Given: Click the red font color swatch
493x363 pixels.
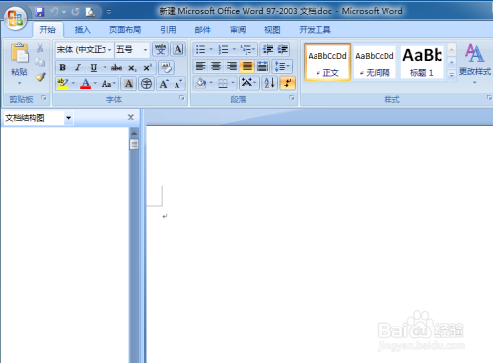Looking at the screenshot, I should (85, 84).
